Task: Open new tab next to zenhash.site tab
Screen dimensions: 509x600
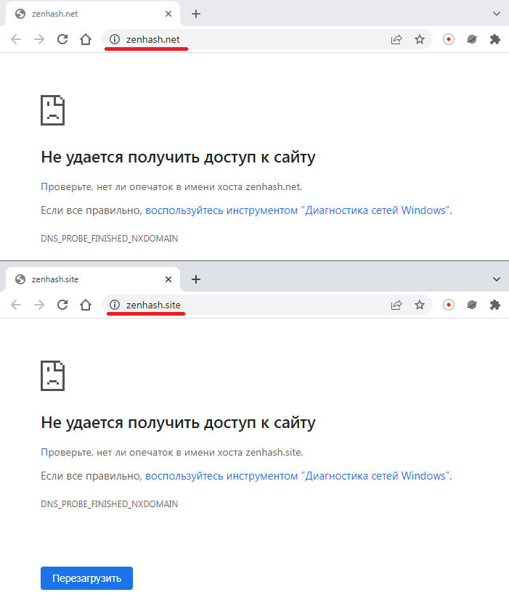Action: point(196,279)
